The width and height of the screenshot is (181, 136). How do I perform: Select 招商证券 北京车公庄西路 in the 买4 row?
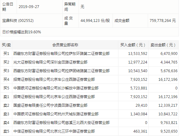pos(54,80)
